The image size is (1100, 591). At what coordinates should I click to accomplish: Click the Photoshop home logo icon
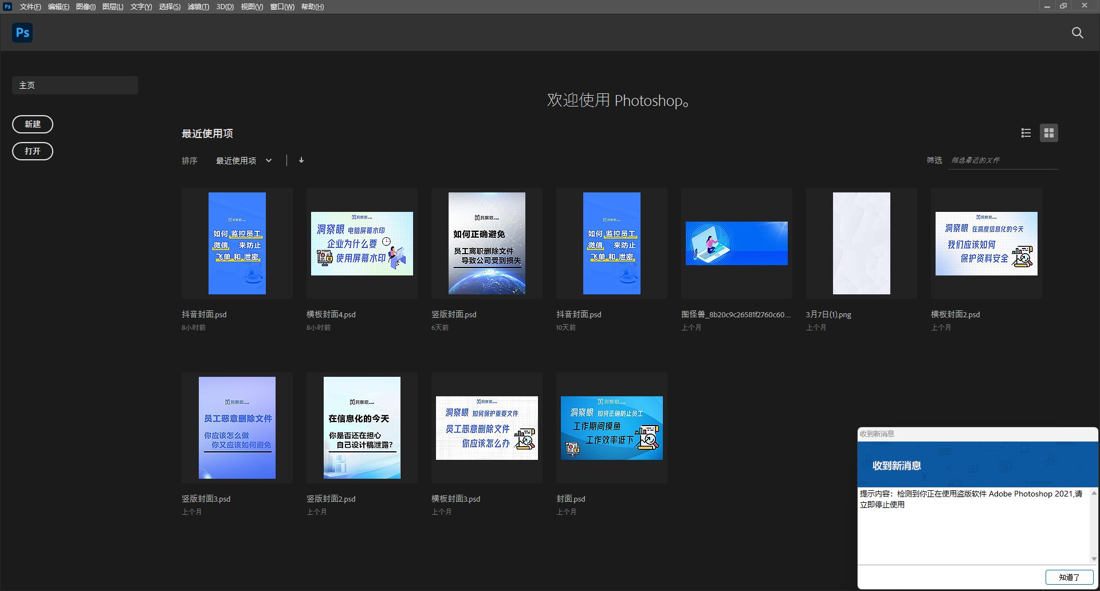coord(22,33)
